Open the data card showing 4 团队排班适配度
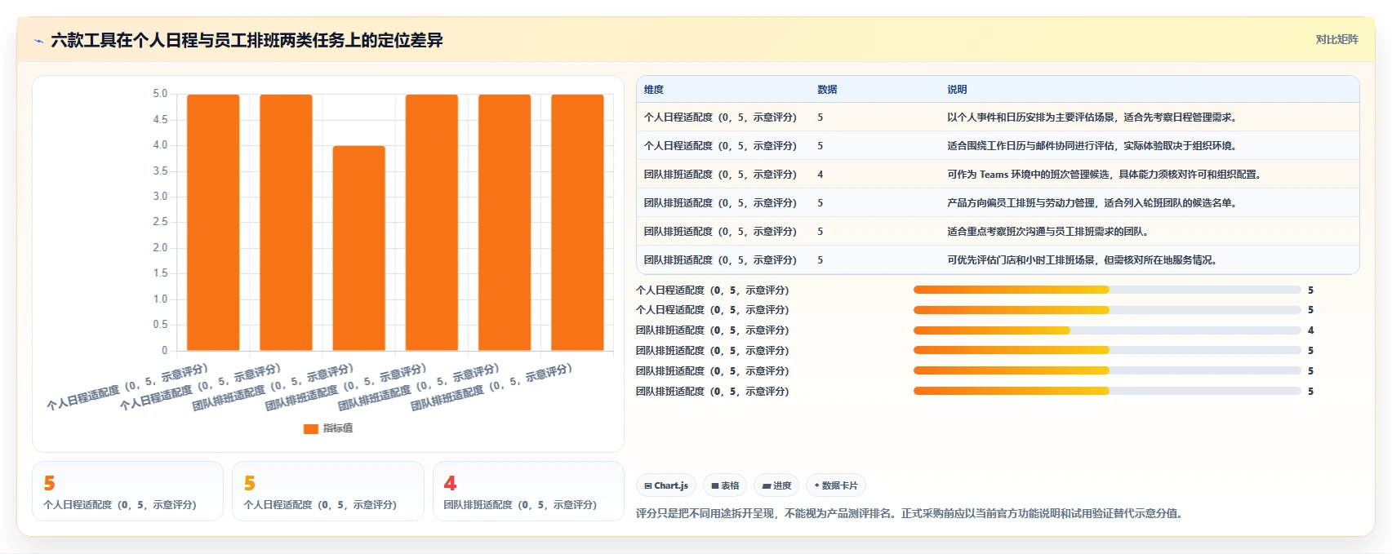The width and height of the screenshot is (1392, 554). (x=528, y=491)
